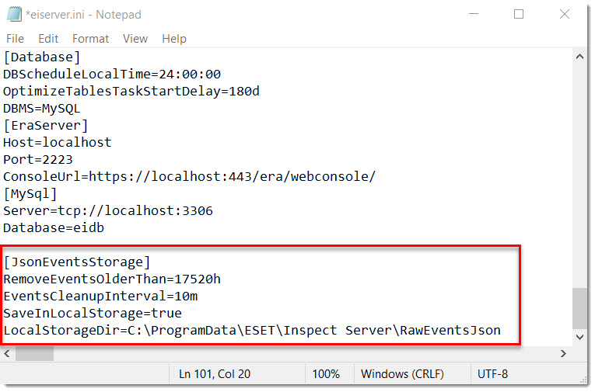Click the vertical scrollbar thumb

[x=579, y=309]
